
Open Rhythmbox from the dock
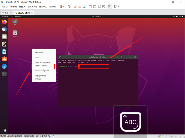[4, 44]
